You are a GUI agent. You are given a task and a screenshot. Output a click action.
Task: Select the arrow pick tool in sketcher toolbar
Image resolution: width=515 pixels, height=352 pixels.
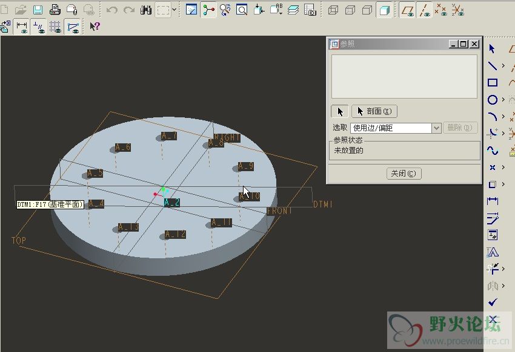click(x=492, y=49)
